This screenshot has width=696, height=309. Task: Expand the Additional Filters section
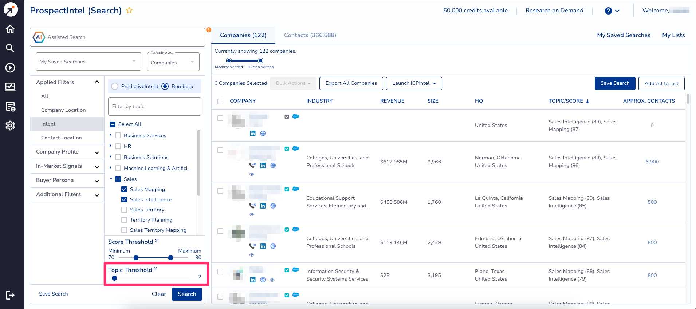(x=97, y=195)
